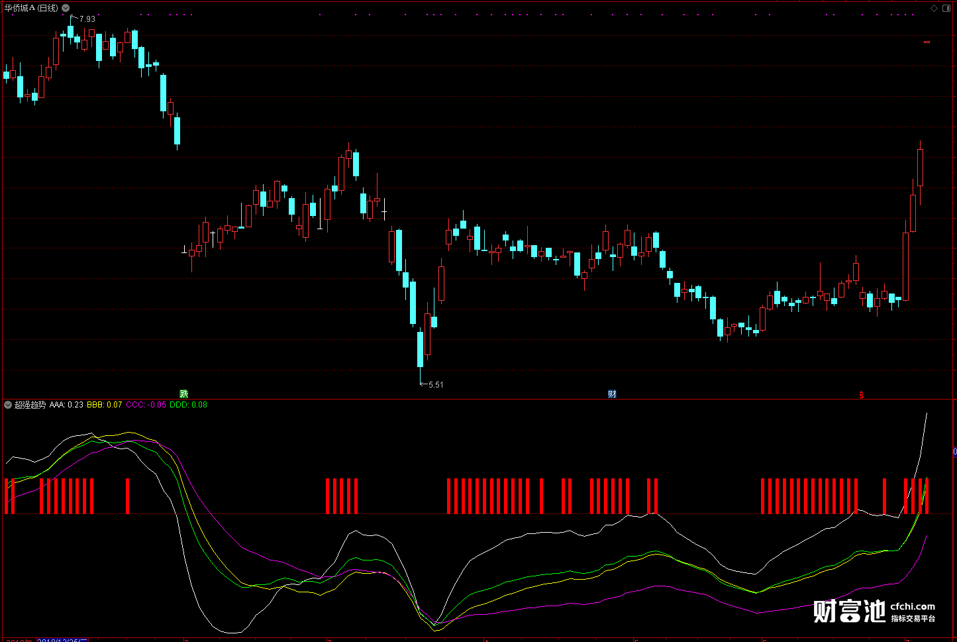
Task: Click the red $ dividend marker
Action: (862, 395)
